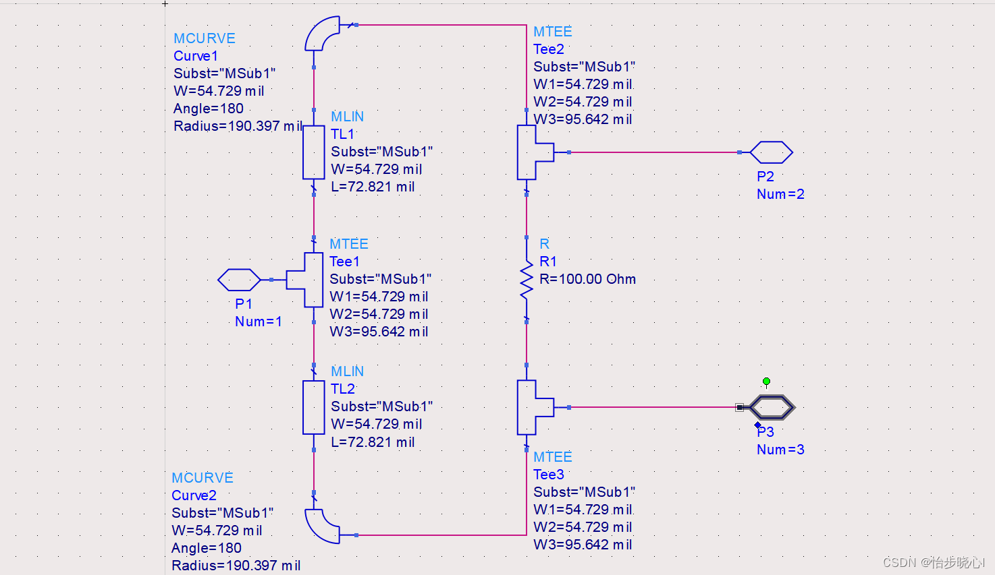
Task: Select the Tee3 junction symbol
Action: [535, 407]
